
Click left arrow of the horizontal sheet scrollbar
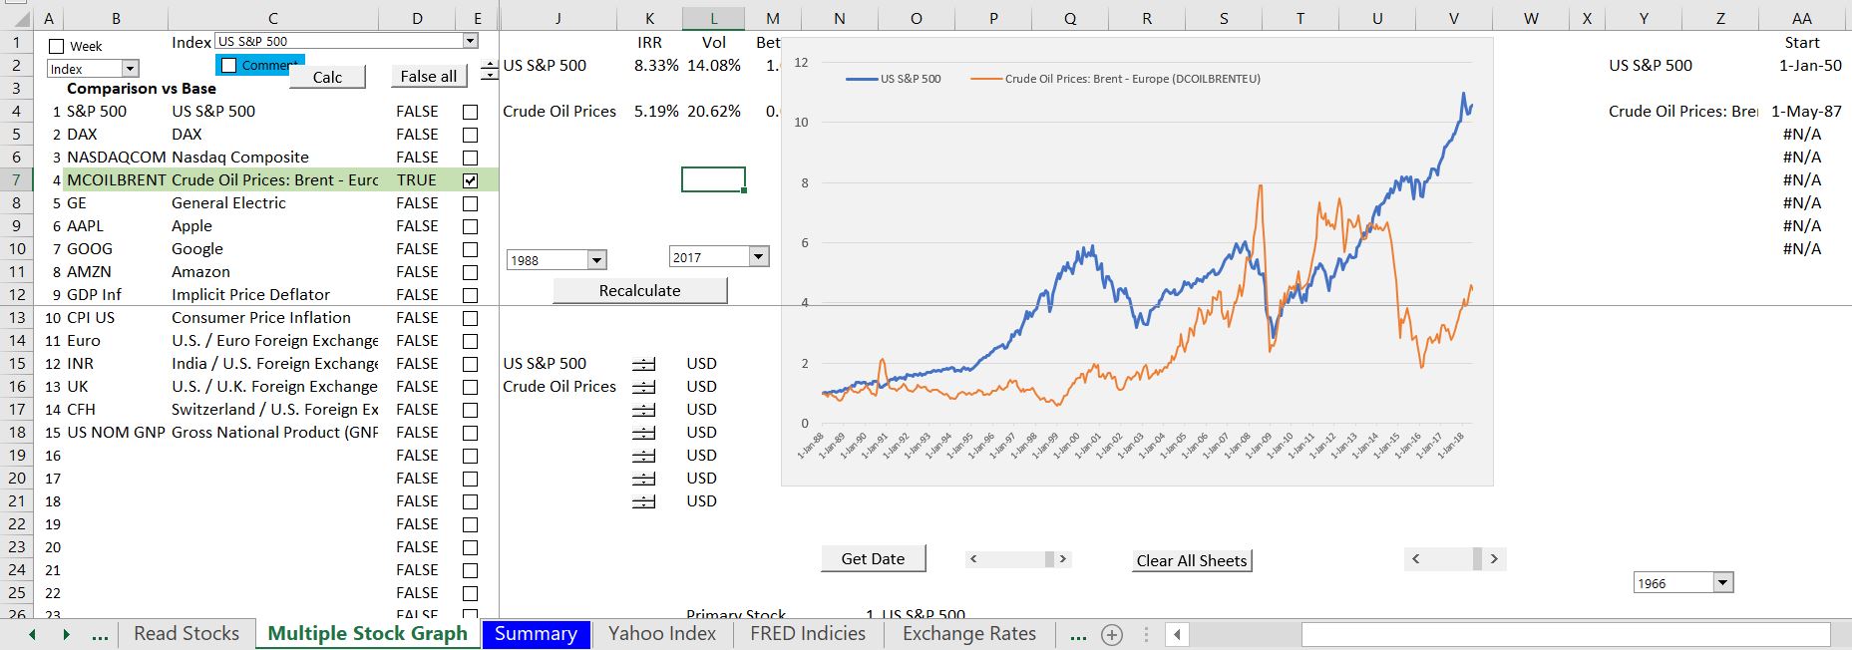[1177, 635]
